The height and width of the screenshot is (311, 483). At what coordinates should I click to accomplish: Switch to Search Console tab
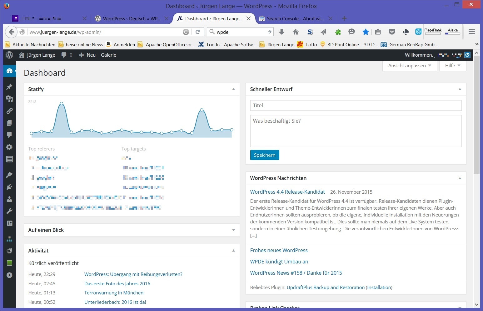(295, 19)
